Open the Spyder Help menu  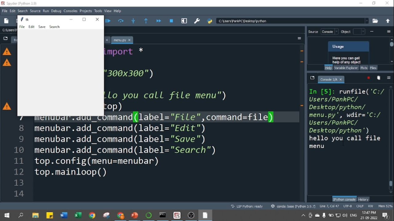(x=117, y=11)
